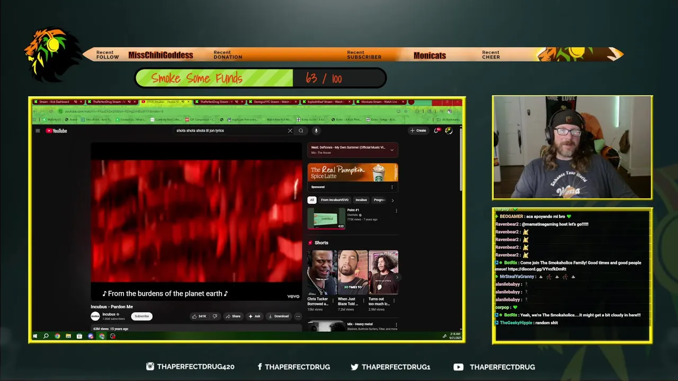Click into the YouTube search field

point(230,131)
